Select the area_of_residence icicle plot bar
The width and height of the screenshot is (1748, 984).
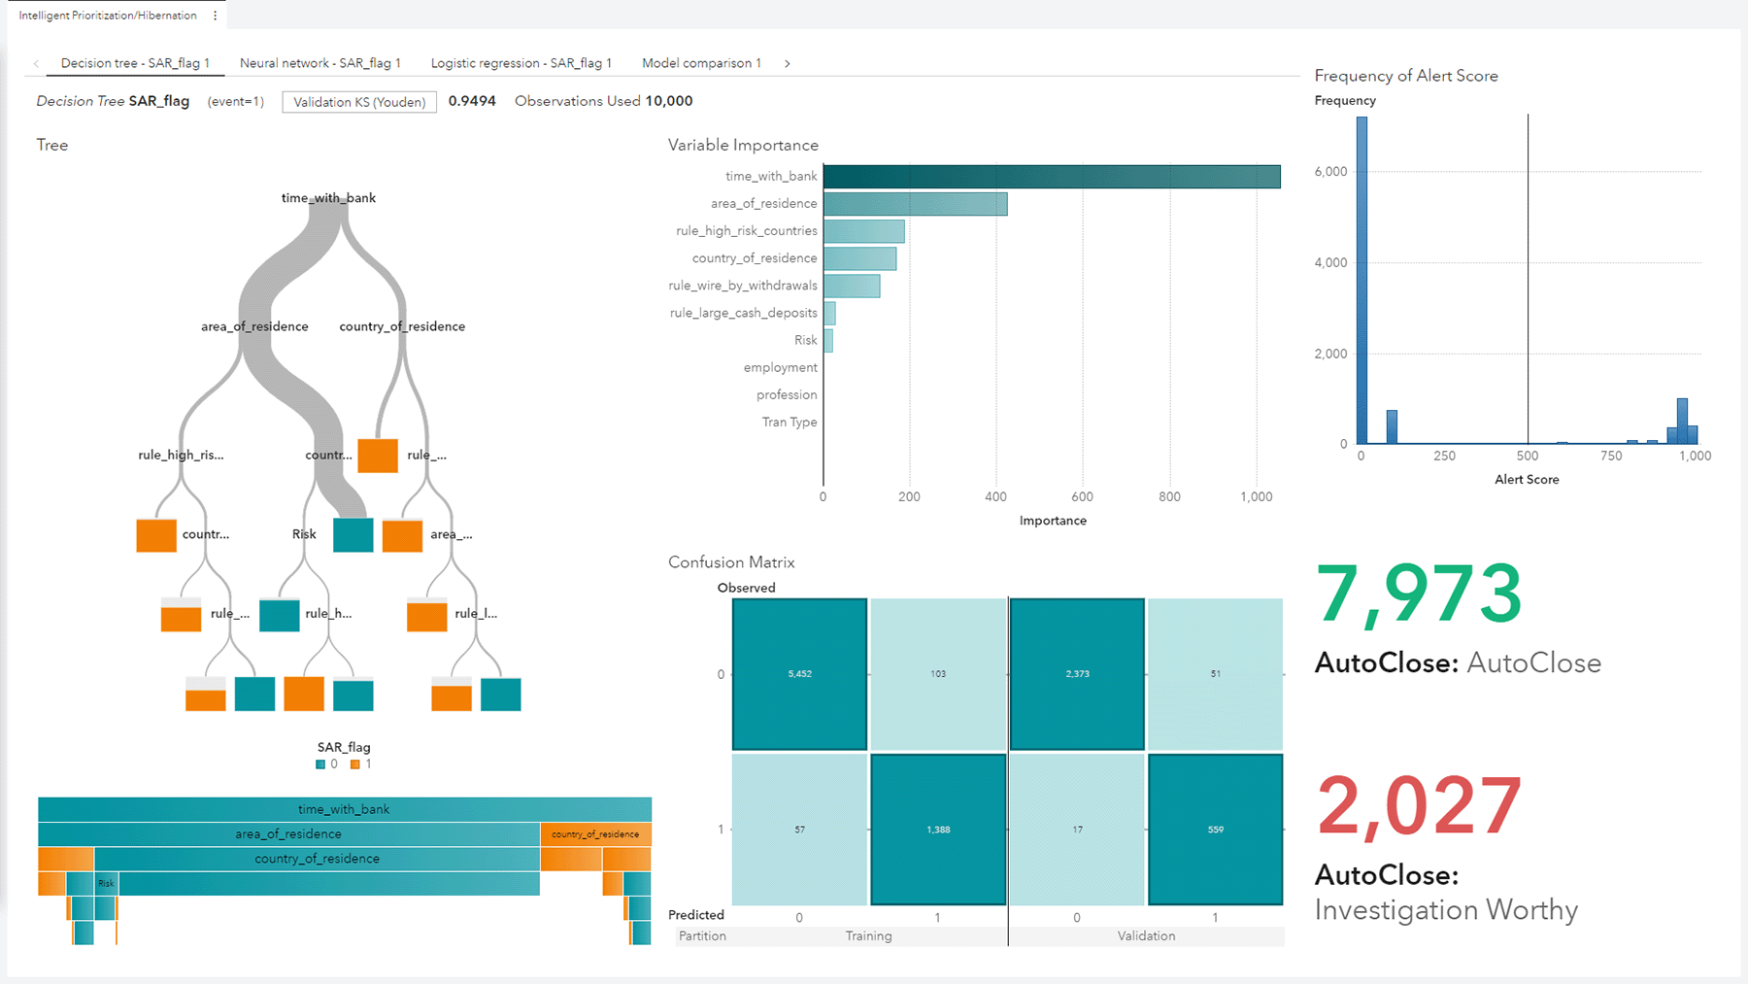[x=288, y=834]
